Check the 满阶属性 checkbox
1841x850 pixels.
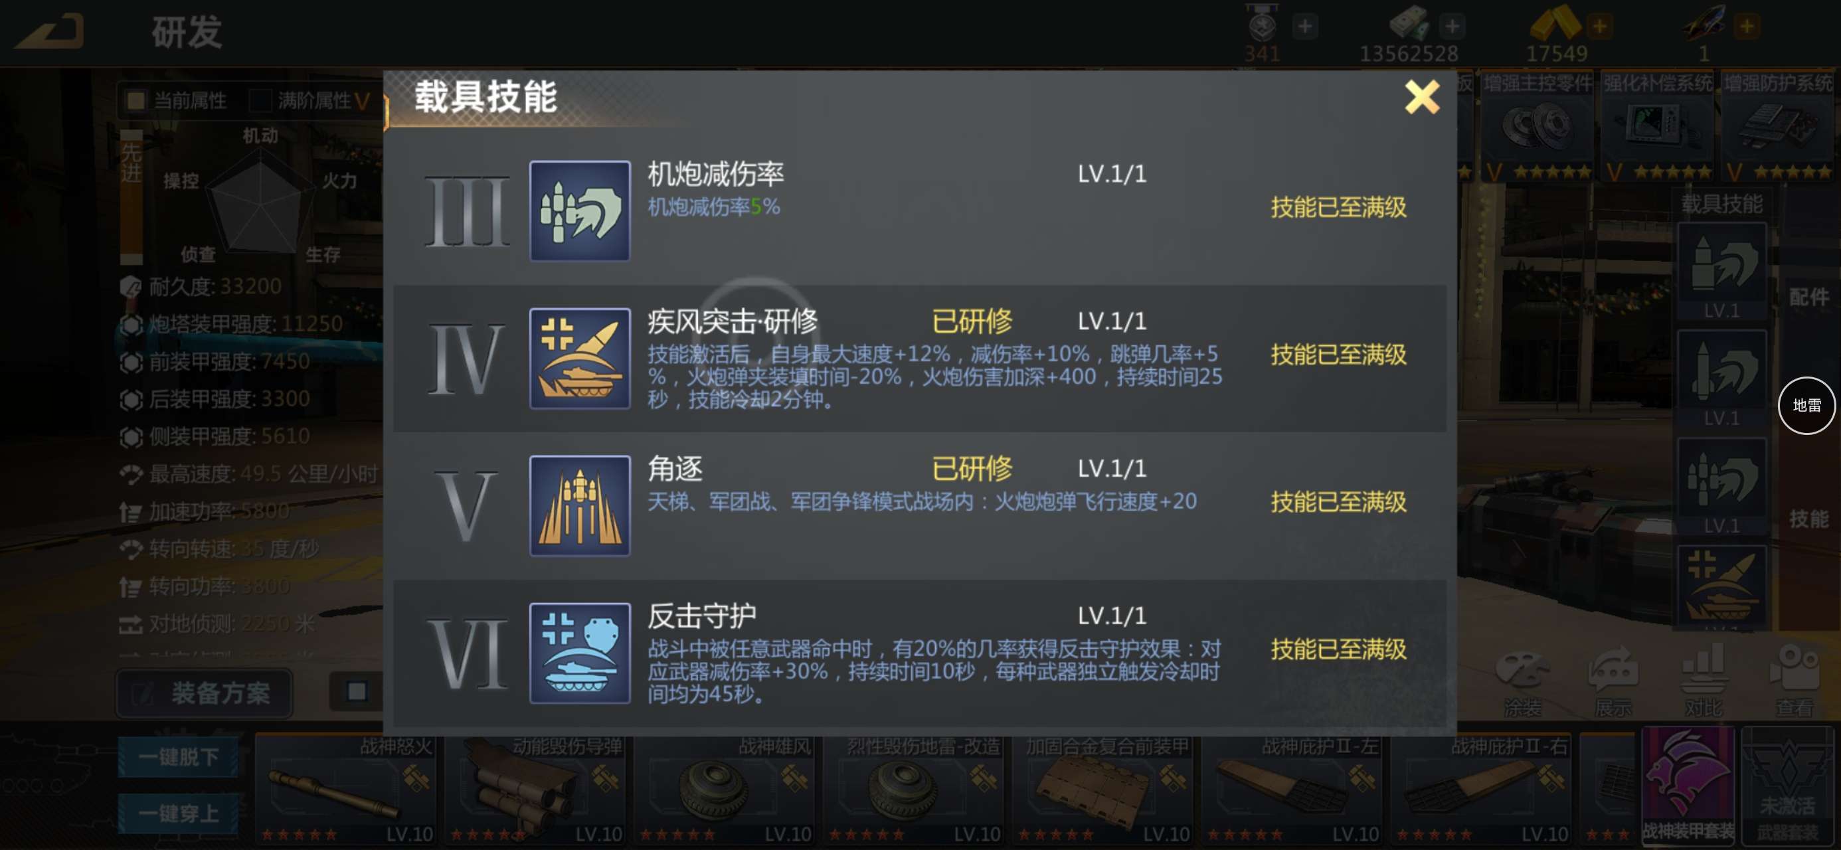point(260,100)
